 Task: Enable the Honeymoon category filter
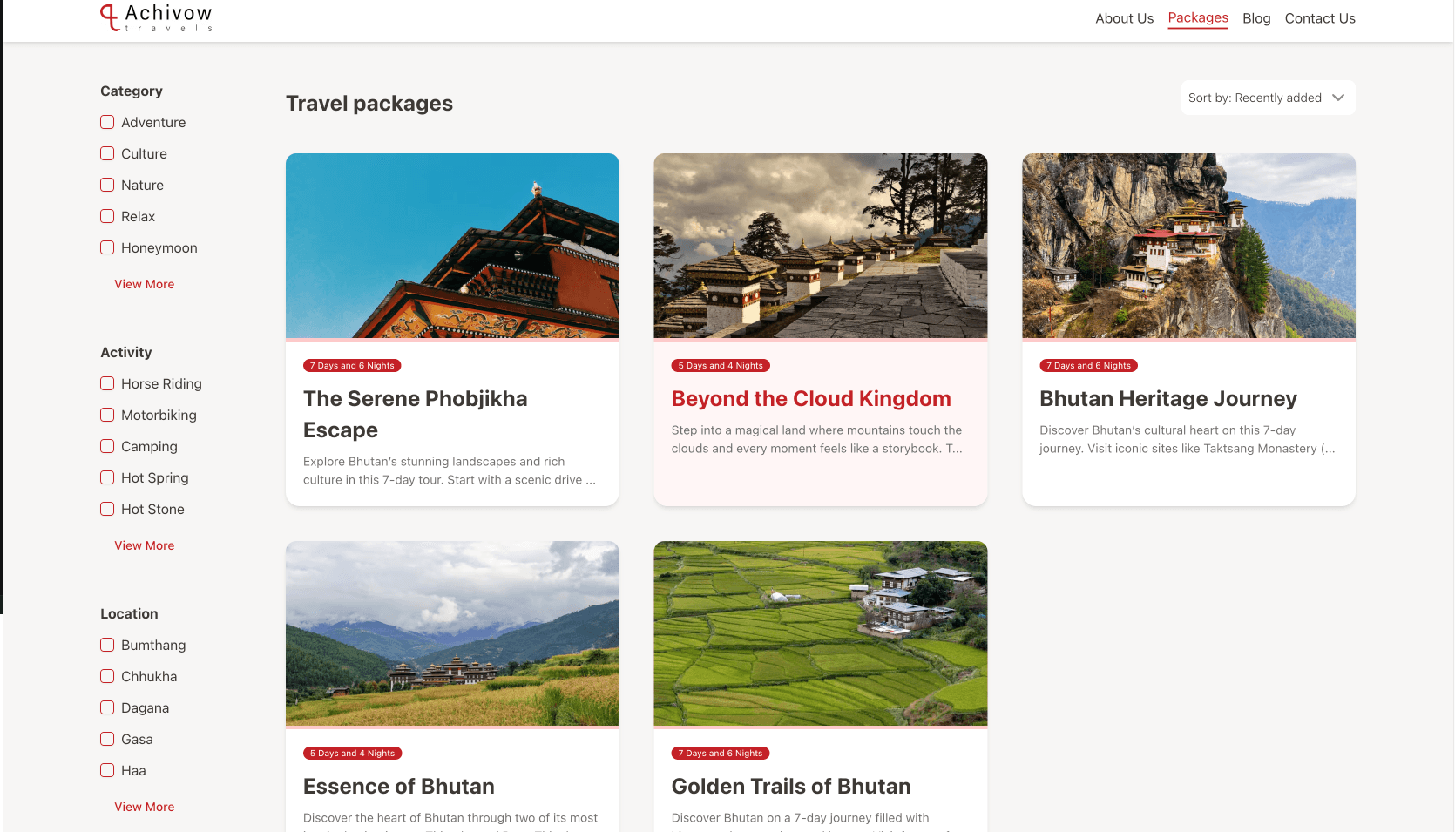click(x=107, y=248)
